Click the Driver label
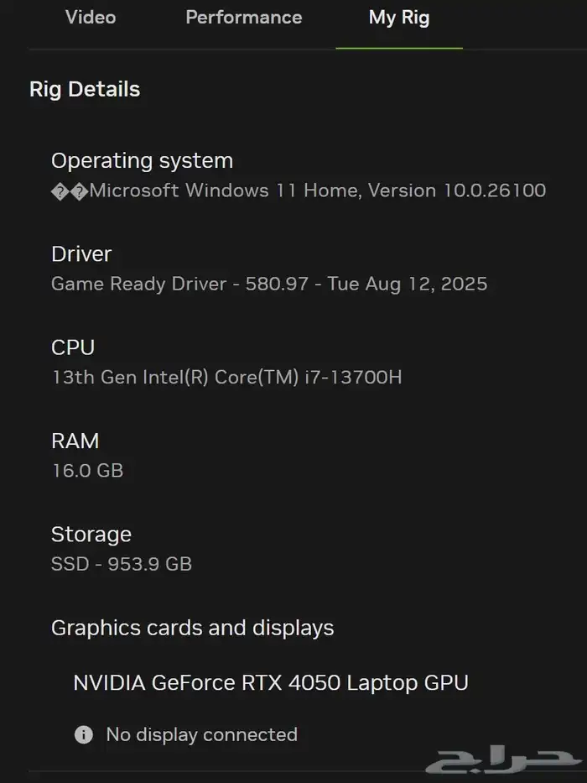 [81, 254]
